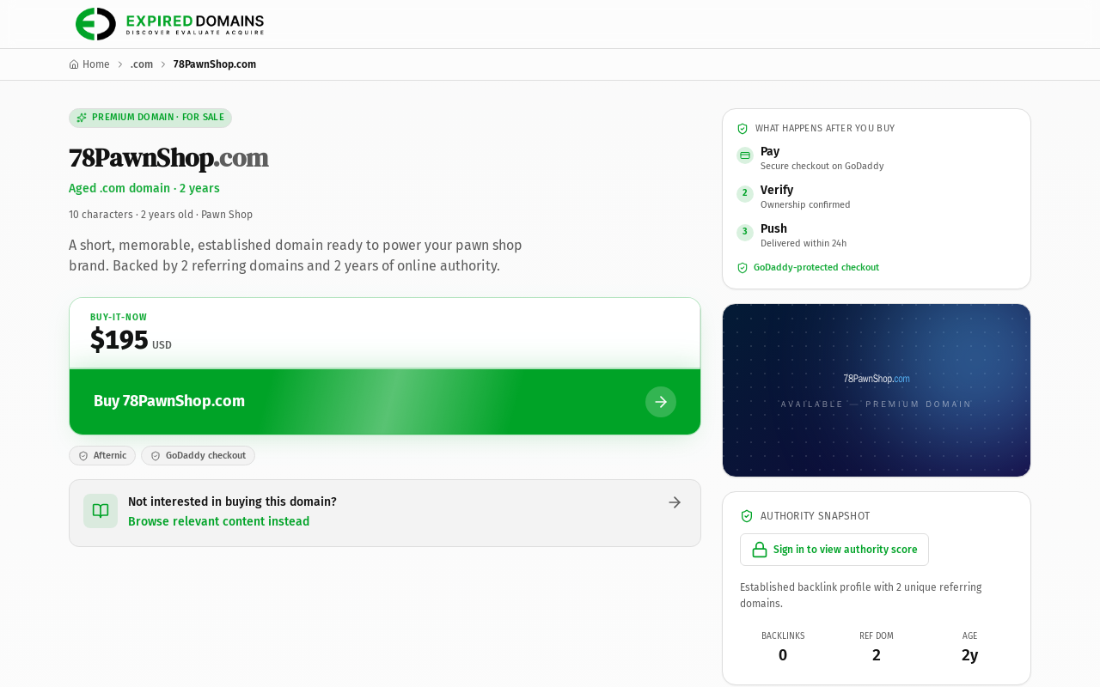Click the 78PawnShop.com page heading
This screenshot has height=687, width=1100.
tap(168, 158)
